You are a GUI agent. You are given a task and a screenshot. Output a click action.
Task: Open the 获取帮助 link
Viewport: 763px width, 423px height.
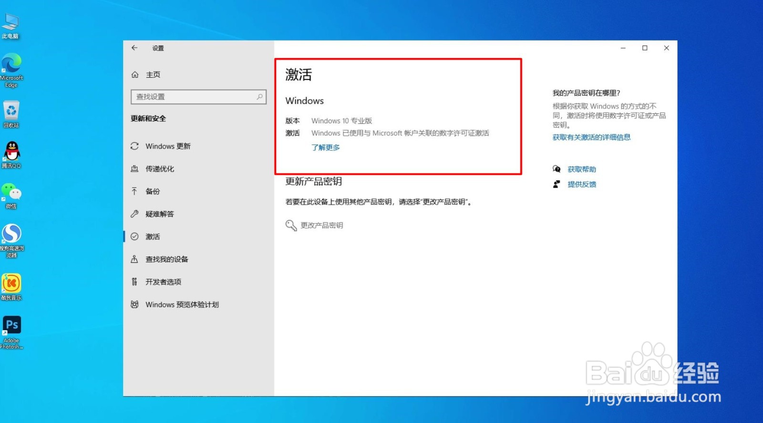582,169
